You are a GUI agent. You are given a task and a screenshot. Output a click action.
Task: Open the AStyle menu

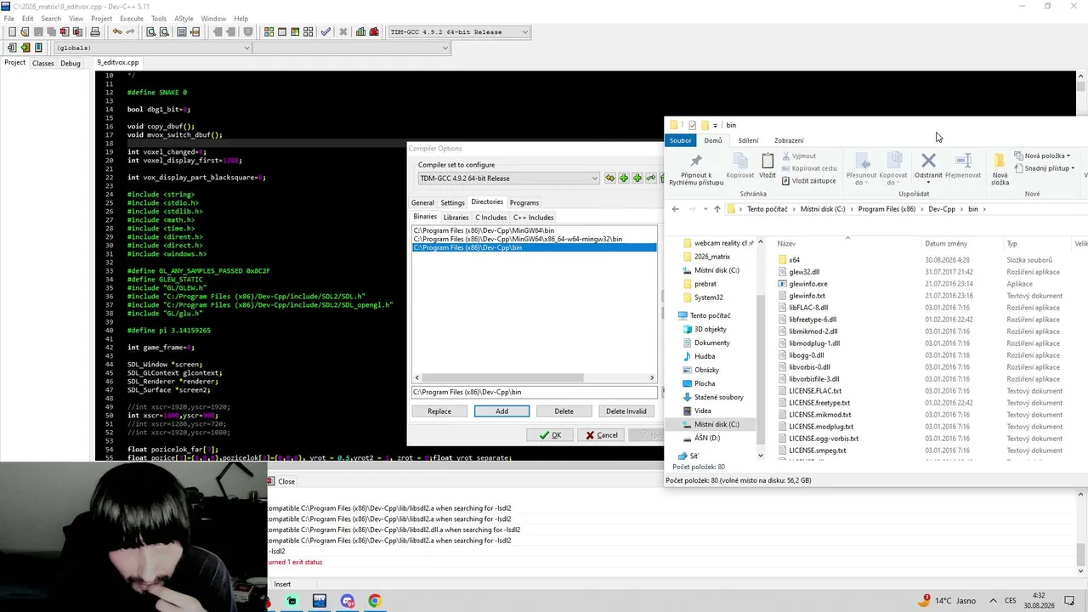(x=184, y=19)
